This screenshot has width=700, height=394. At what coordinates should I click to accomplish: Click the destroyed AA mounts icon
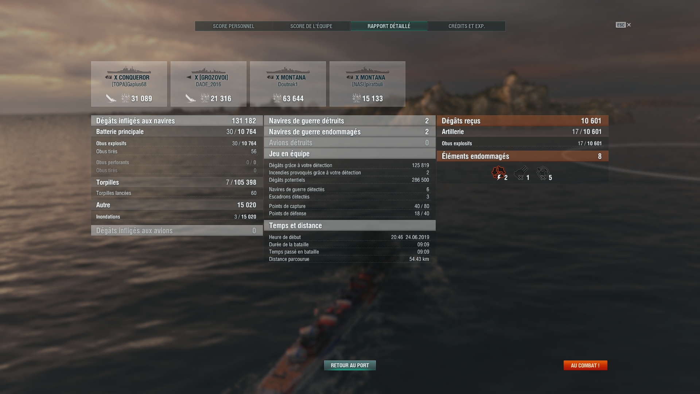(x=543, y=173)
